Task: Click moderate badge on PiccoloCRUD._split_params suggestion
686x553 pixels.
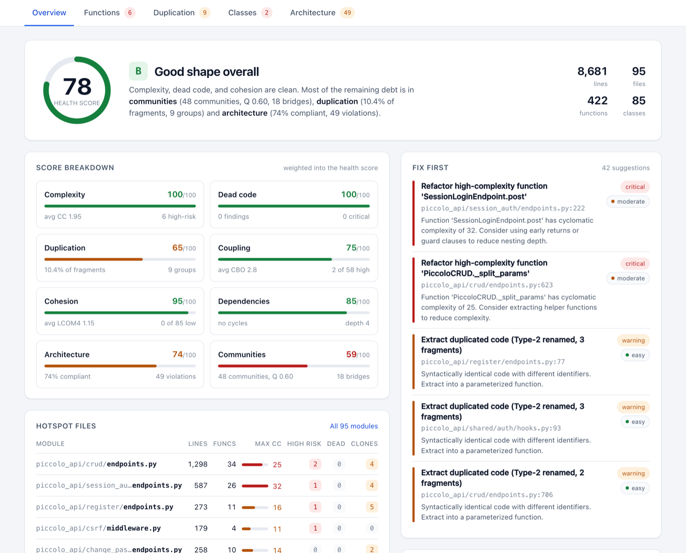Action: click(628, 278)
